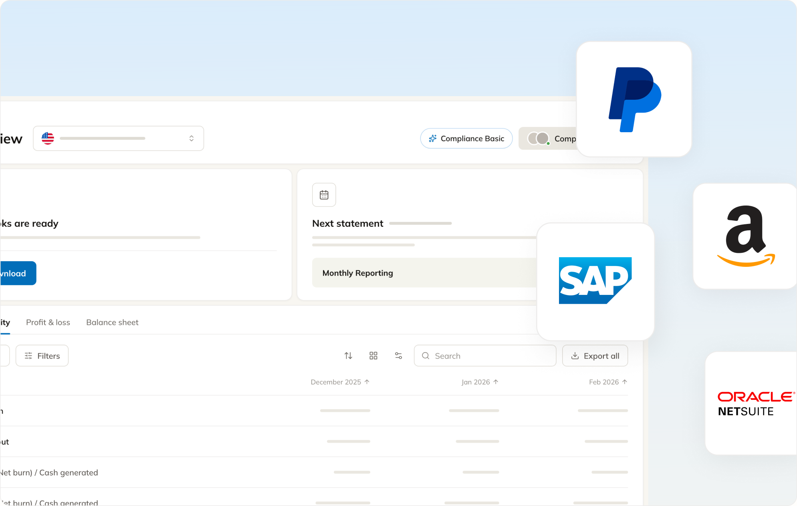Click the avatar pair button
This screenshot has width=797, height=506.
(x=547, y=139)
